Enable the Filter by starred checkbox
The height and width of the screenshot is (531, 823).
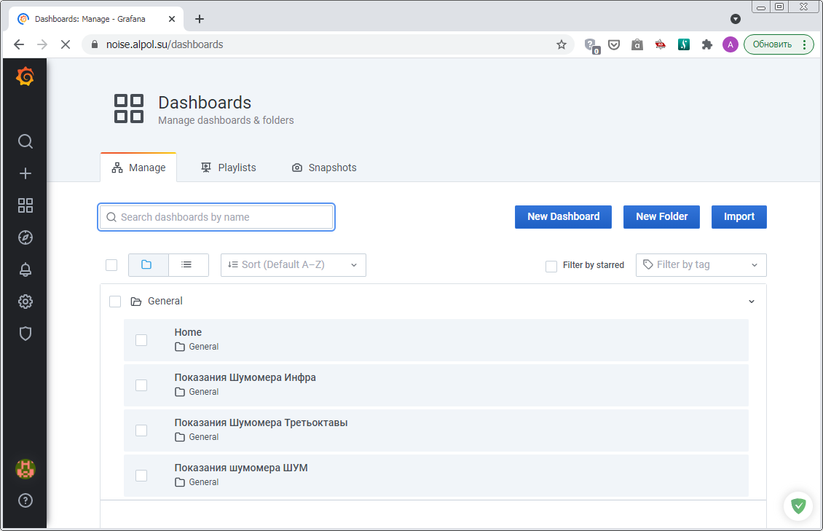[x=551, y=266]
